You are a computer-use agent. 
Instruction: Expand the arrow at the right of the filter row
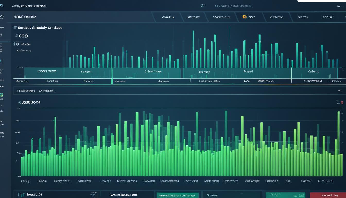pos(339,91)
